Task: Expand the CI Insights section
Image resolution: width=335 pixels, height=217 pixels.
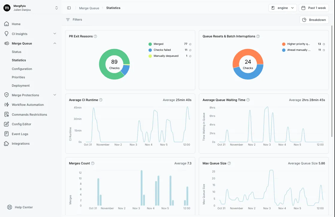Action: click(x=54, y=34)
